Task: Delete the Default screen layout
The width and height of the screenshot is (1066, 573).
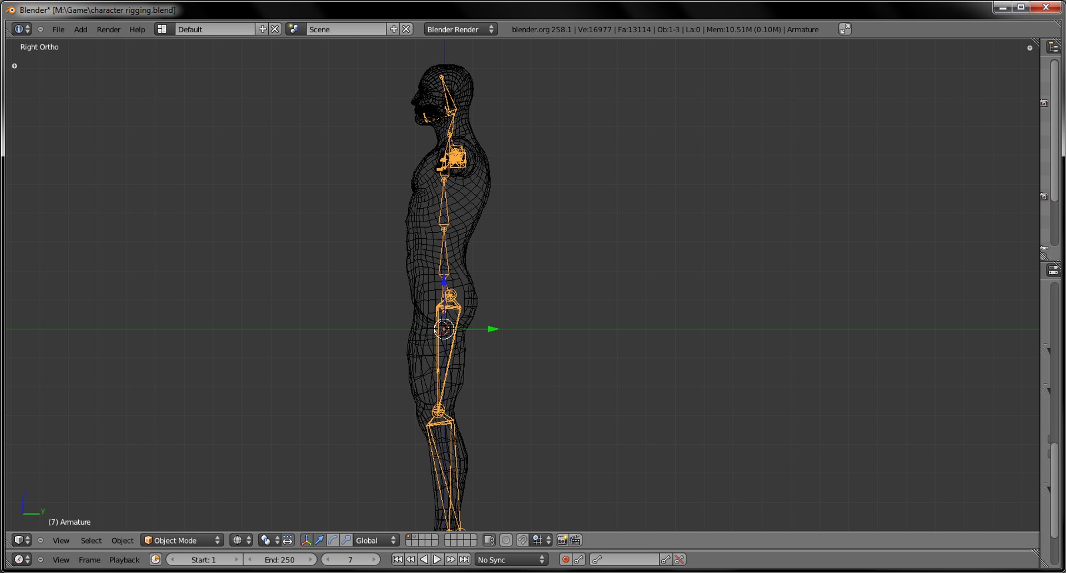Action: [275, 29]
